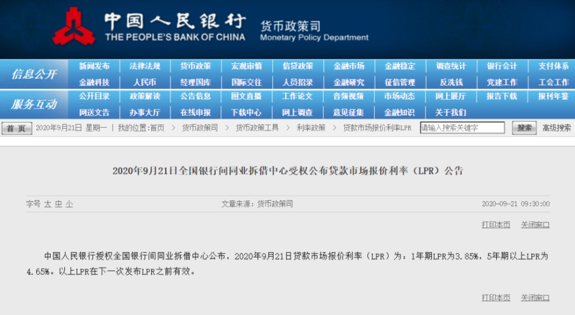575x315 pixels.
Task: Select 征信管理 in navigation
Action: [x=400, y=82]
